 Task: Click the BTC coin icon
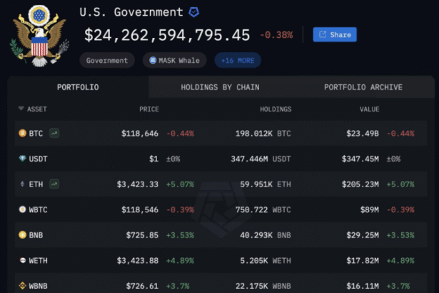[x=21, y=133]
